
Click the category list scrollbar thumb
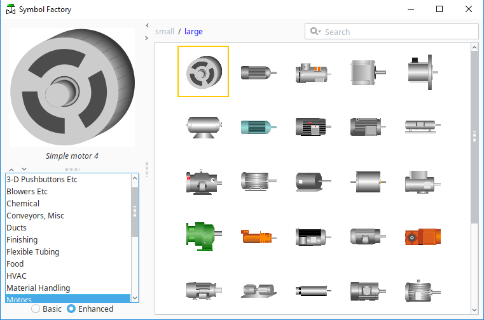click(x=135, y=212)
